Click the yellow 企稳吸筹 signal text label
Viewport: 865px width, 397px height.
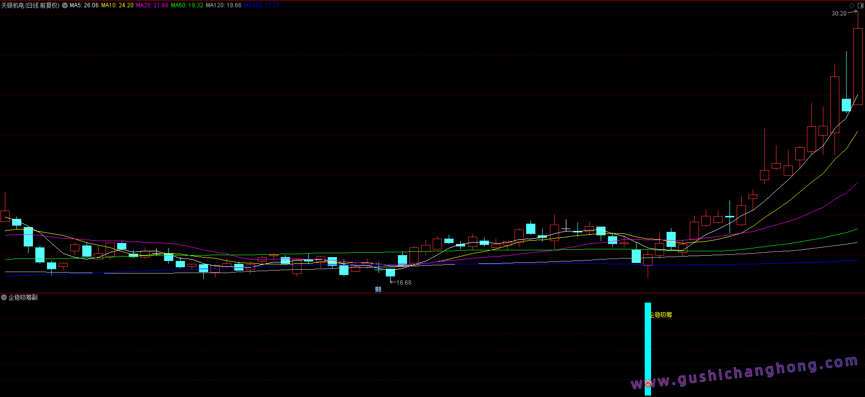661,315
